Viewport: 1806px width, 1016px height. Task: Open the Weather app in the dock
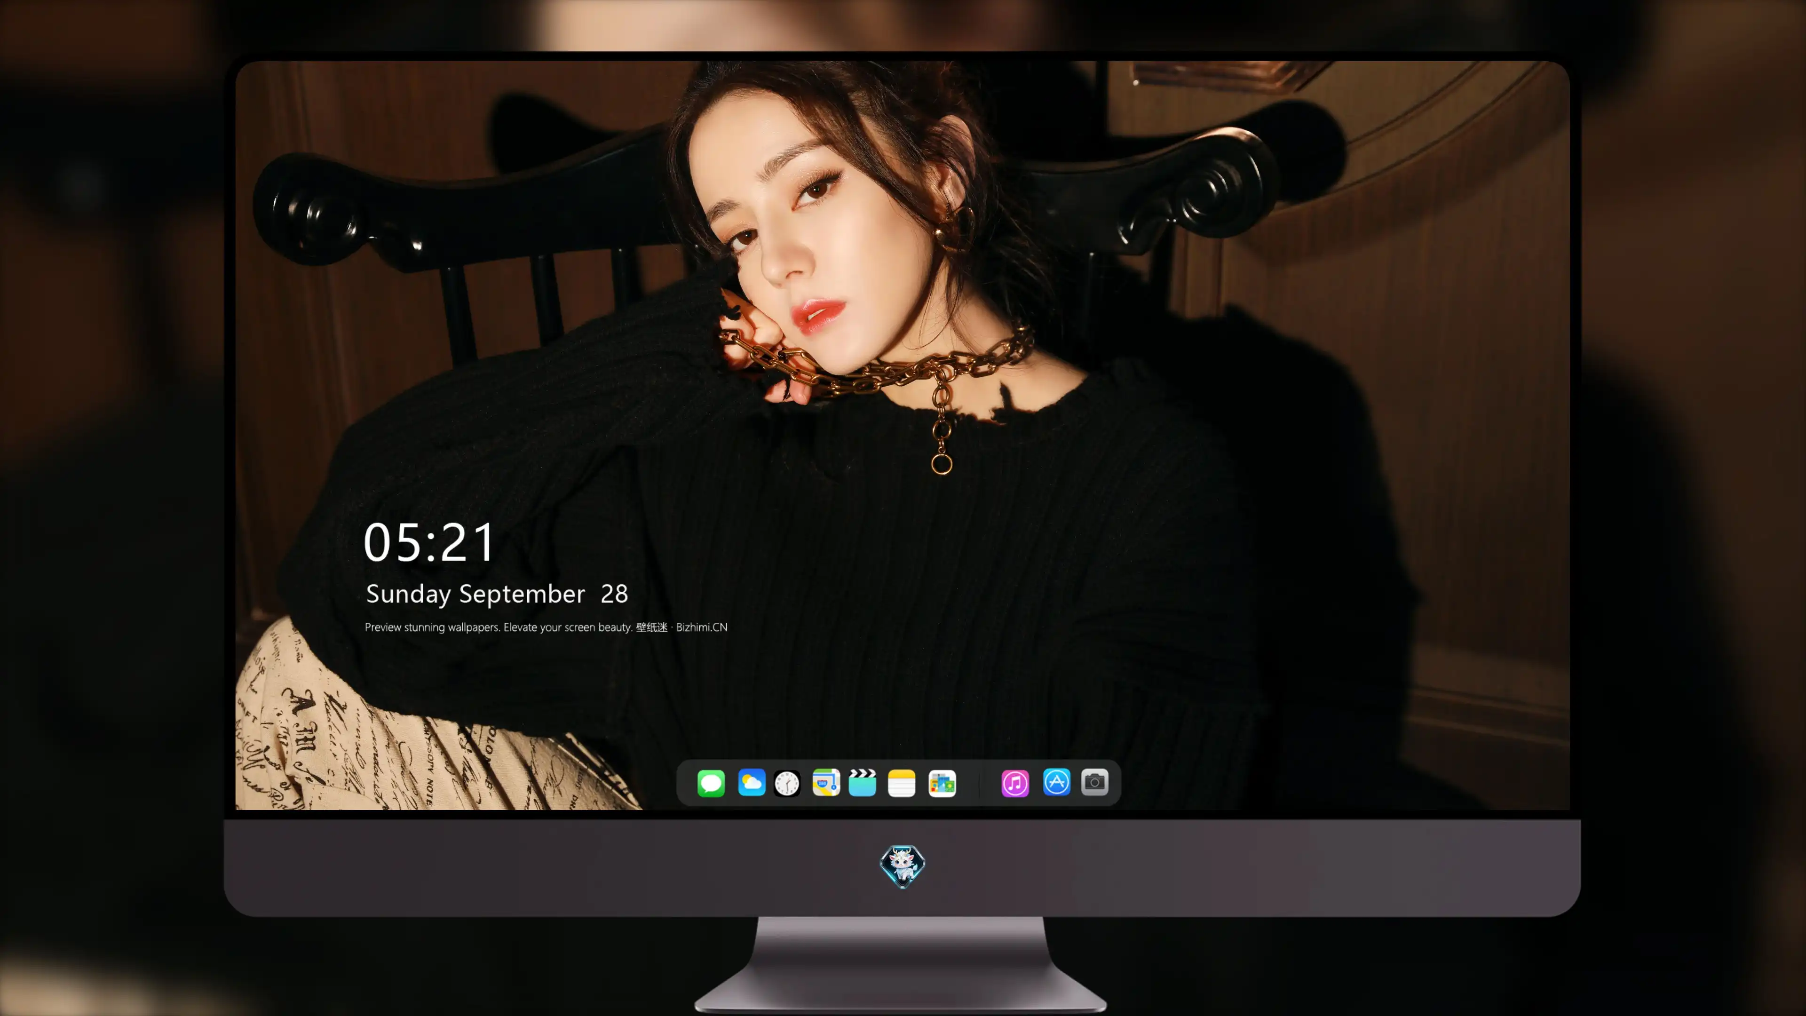tap(752, 783)
